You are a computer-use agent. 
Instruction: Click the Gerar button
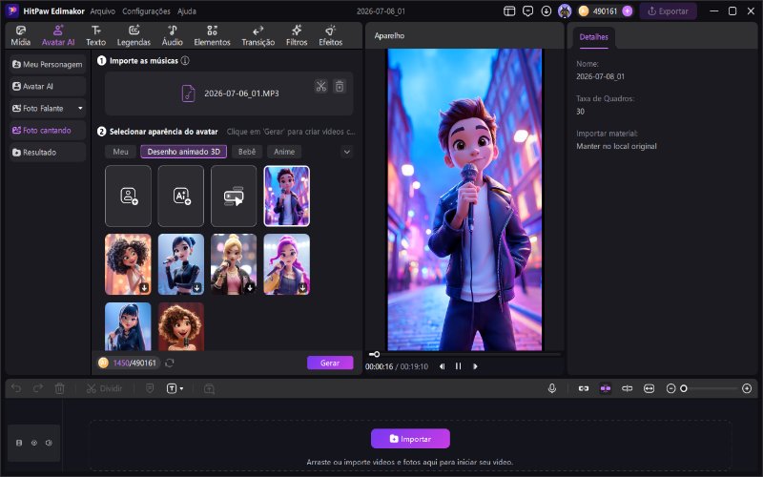point(330,363)
